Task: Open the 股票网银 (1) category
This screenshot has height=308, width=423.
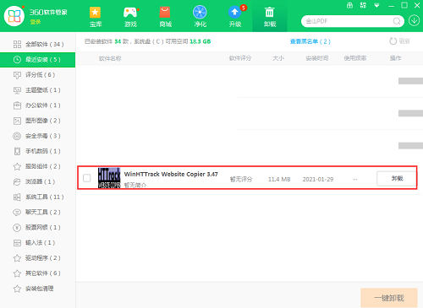Action: coord(38,227)
